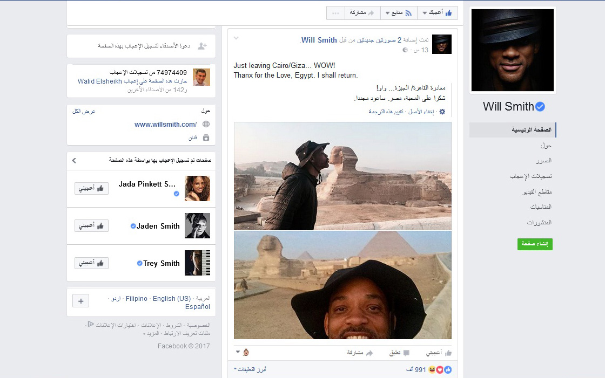The width and height of the screenshot is (605, 378).
Task: Click the blue thumbs-up reaction icon
Action: pyautogui.click(x=448, y=370)
